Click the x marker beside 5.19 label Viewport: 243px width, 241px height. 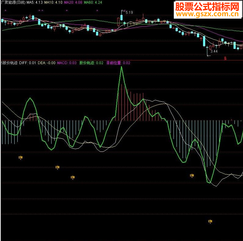coord(125,11)
